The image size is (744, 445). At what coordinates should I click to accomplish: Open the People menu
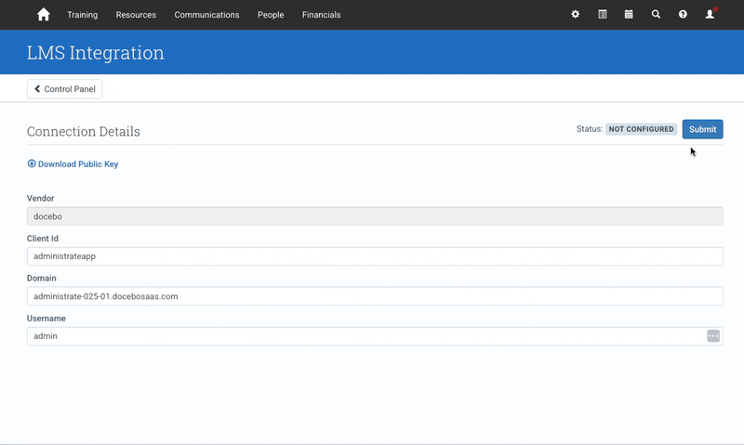[271, 15]
